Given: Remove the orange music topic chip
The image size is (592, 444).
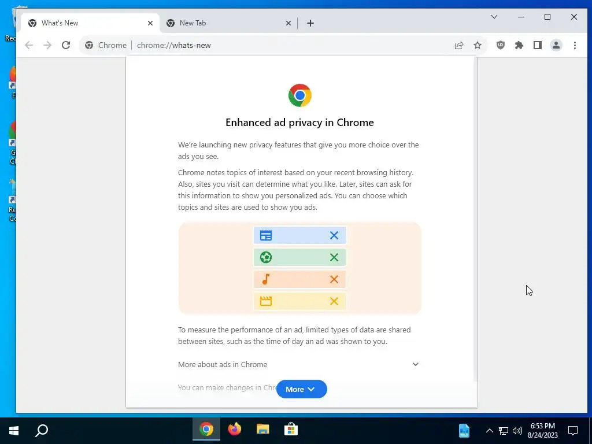Looking at the screenshot, I should pos(334,279).
